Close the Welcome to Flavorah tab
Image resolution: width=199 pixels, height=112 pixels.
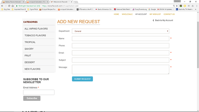(72, 2)
